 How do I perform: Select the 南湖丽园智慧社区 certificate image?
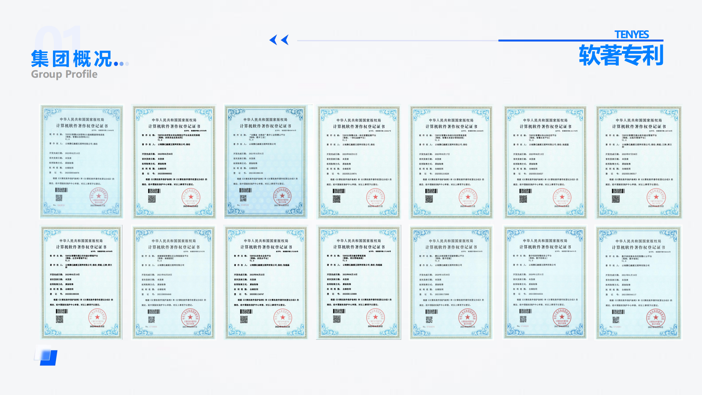pyautogui.click(x=174, y=282)
